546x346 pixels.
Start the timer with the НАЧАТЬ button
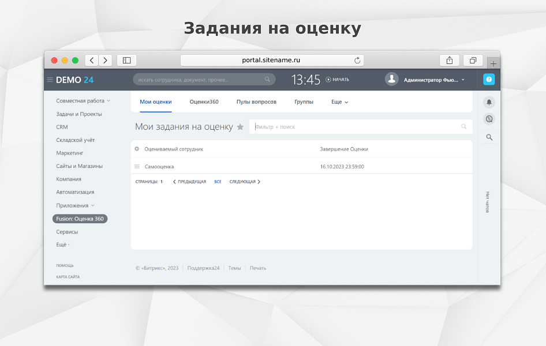tap(337, 79)
